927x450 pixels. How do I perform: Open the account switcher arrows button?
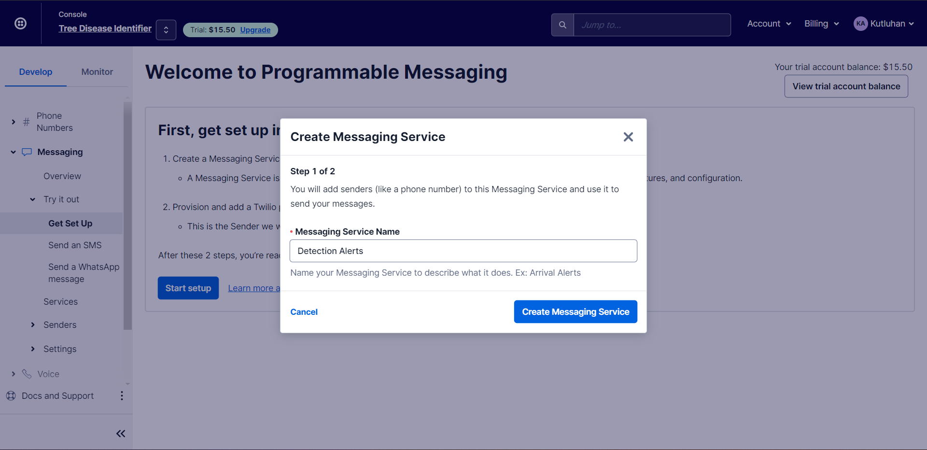[166, 30]
